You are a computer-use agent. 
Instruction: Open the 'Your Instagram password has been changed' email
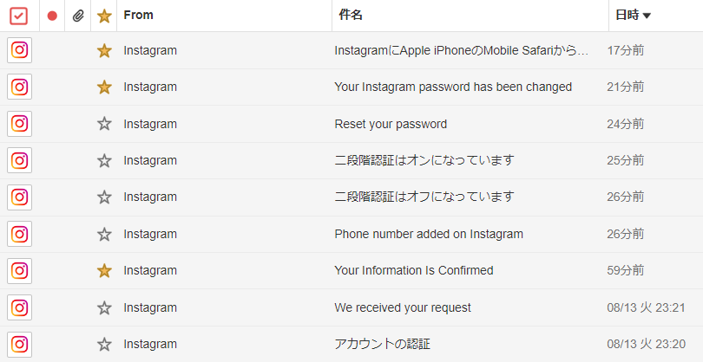click(x=453, y=87)
